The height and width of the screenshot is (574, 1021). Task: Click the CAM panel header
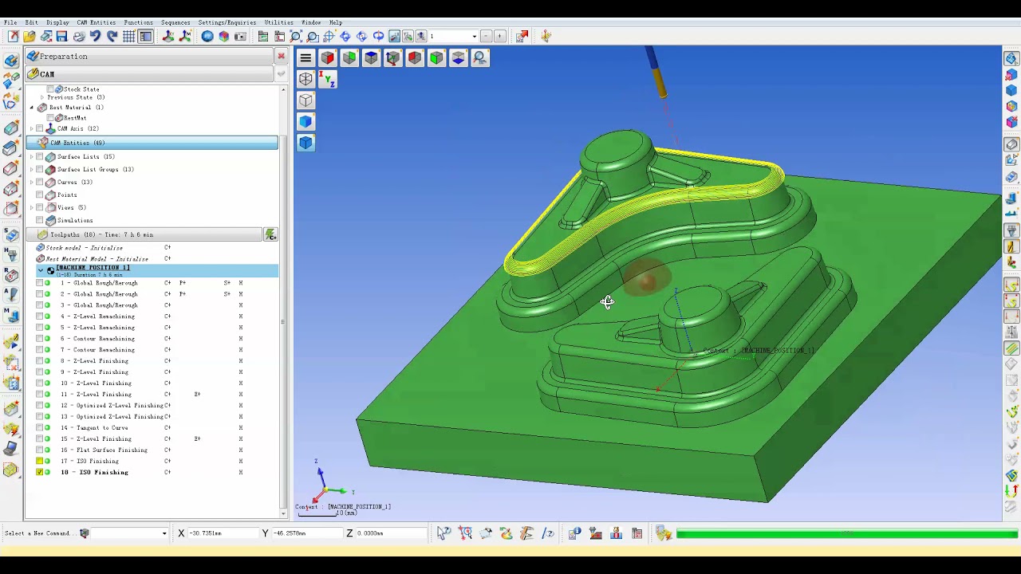coord(149,74)
